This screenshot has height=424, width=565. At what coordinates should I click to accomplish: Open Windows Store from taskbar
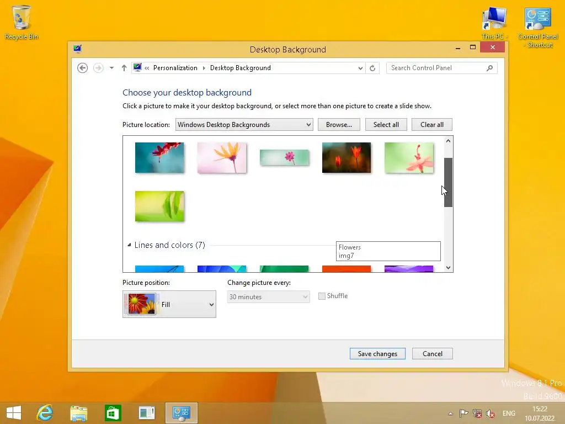tap(113, 413)
